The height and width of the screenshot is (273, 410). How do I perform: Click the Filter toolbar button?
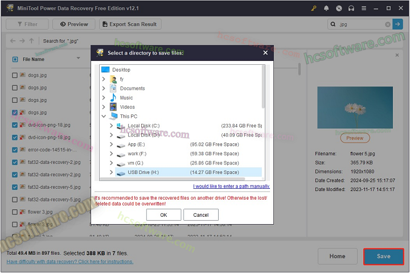27,24
